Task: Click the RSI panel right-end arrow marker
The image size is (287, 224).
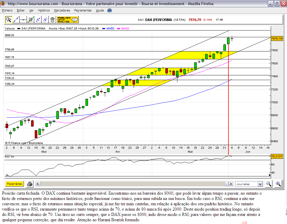Action: tap(270, 175)
